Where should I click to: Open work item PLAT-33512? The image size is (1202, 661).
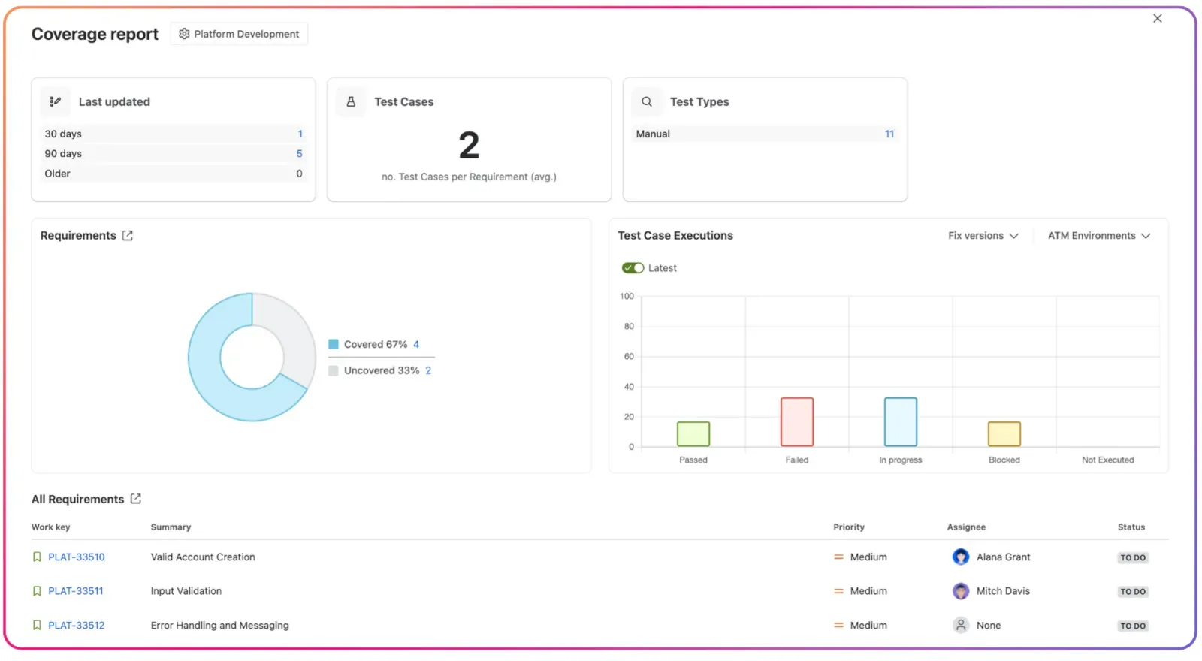pyautogui.click(x=77, y=626)
